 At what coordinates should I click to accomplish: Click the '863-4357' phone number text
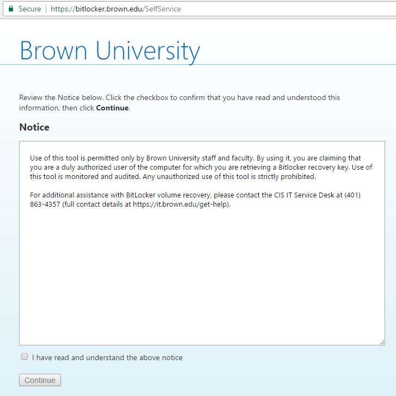coord(45,205)
